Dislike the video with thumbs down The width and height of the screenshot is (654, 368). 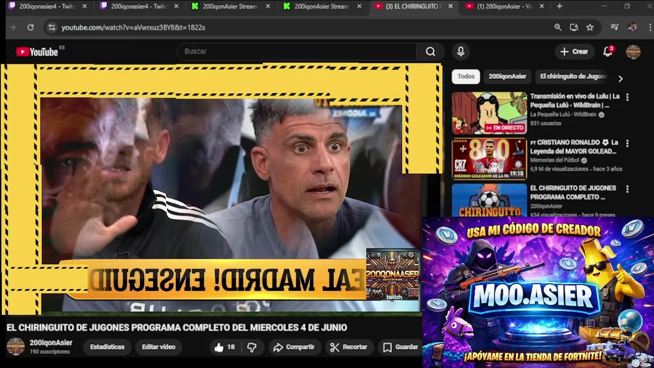click(x=252, y=347)
